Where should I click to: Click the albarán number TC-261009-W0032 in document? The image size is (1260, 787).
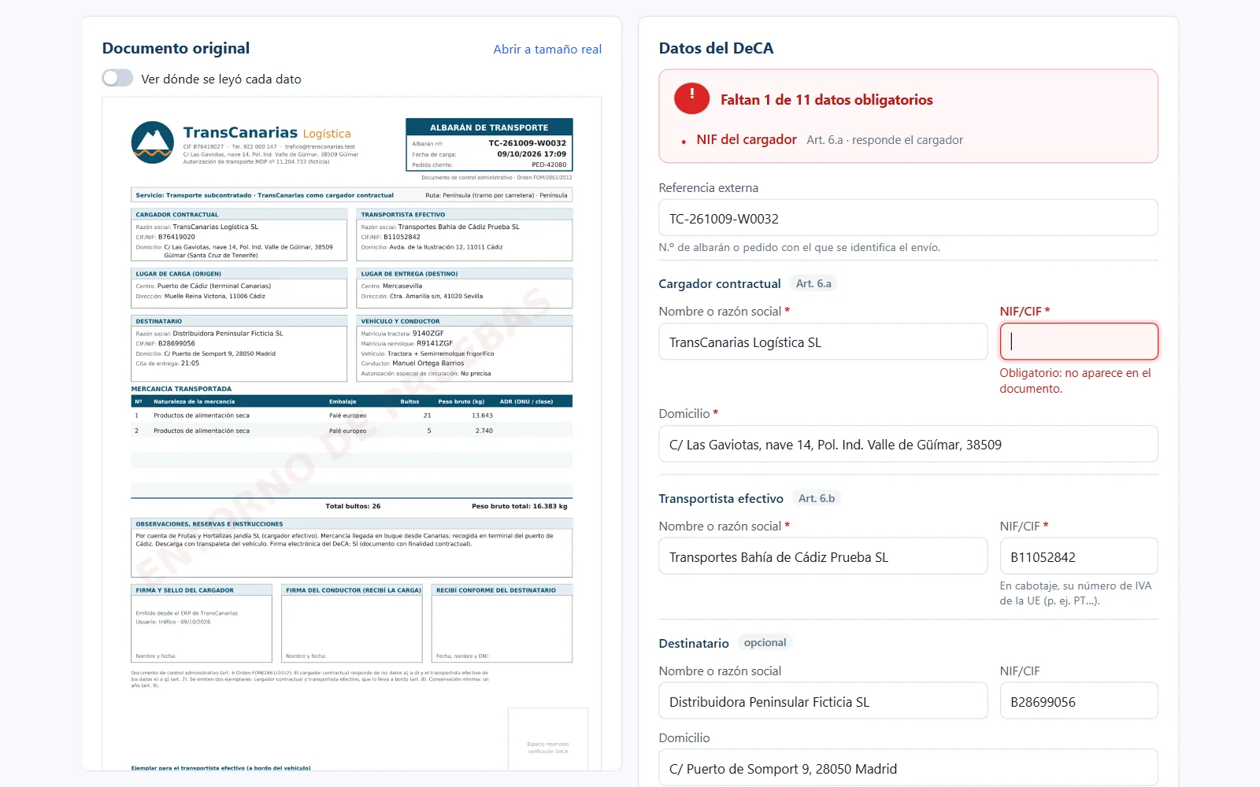pos(527,143)
